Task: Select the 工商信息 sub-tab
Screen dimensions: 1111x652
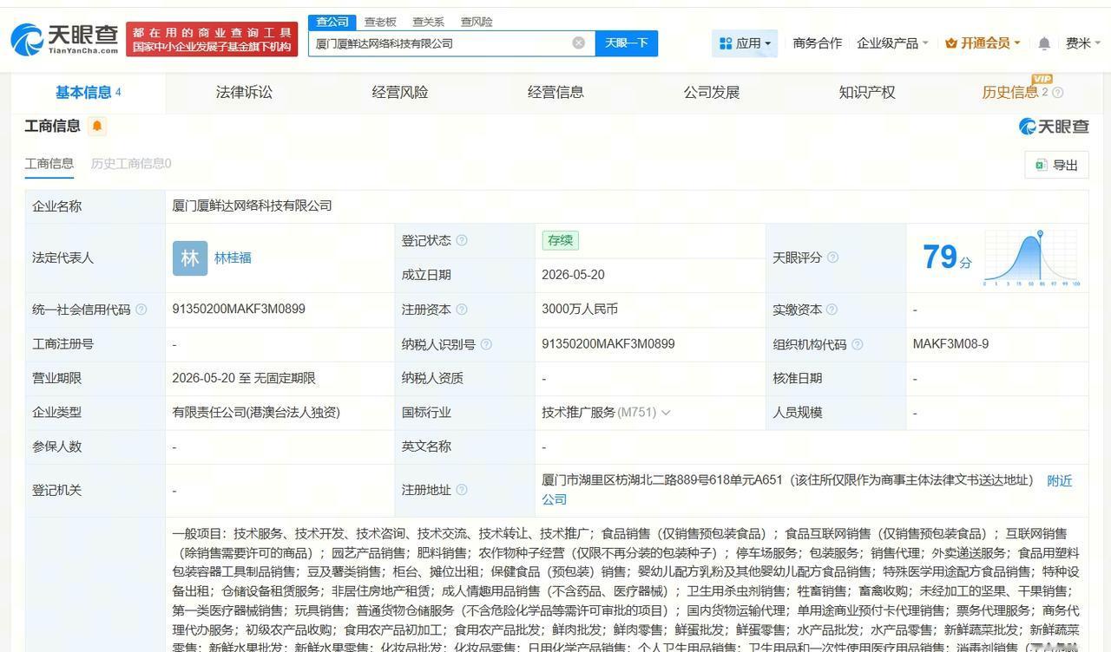Action: click(49, 164)
